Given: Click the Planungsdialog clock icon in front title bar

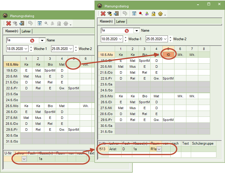Looking at the screenshot, I should pos(100,6).
